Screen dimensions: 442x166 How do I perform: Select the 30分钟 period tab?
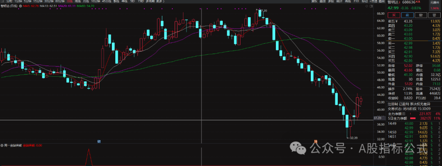[49, 1]
